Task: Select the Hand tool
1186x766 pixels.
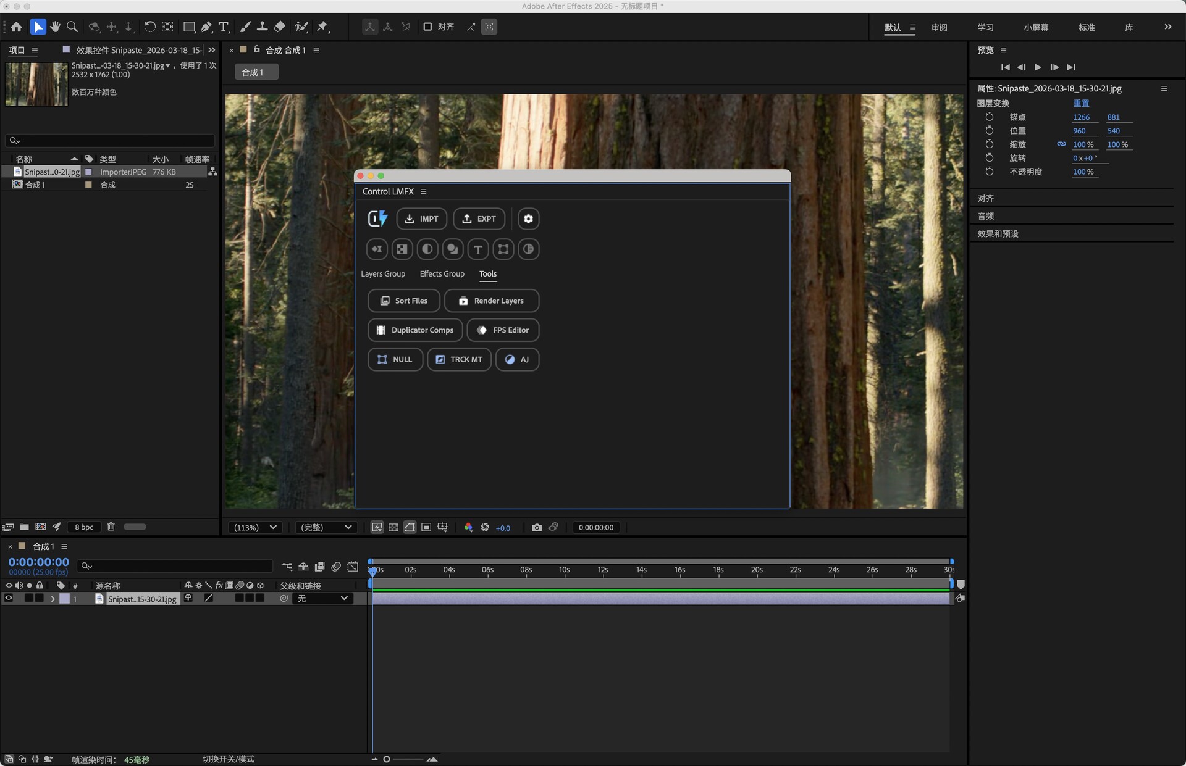Action: [55, 27]
